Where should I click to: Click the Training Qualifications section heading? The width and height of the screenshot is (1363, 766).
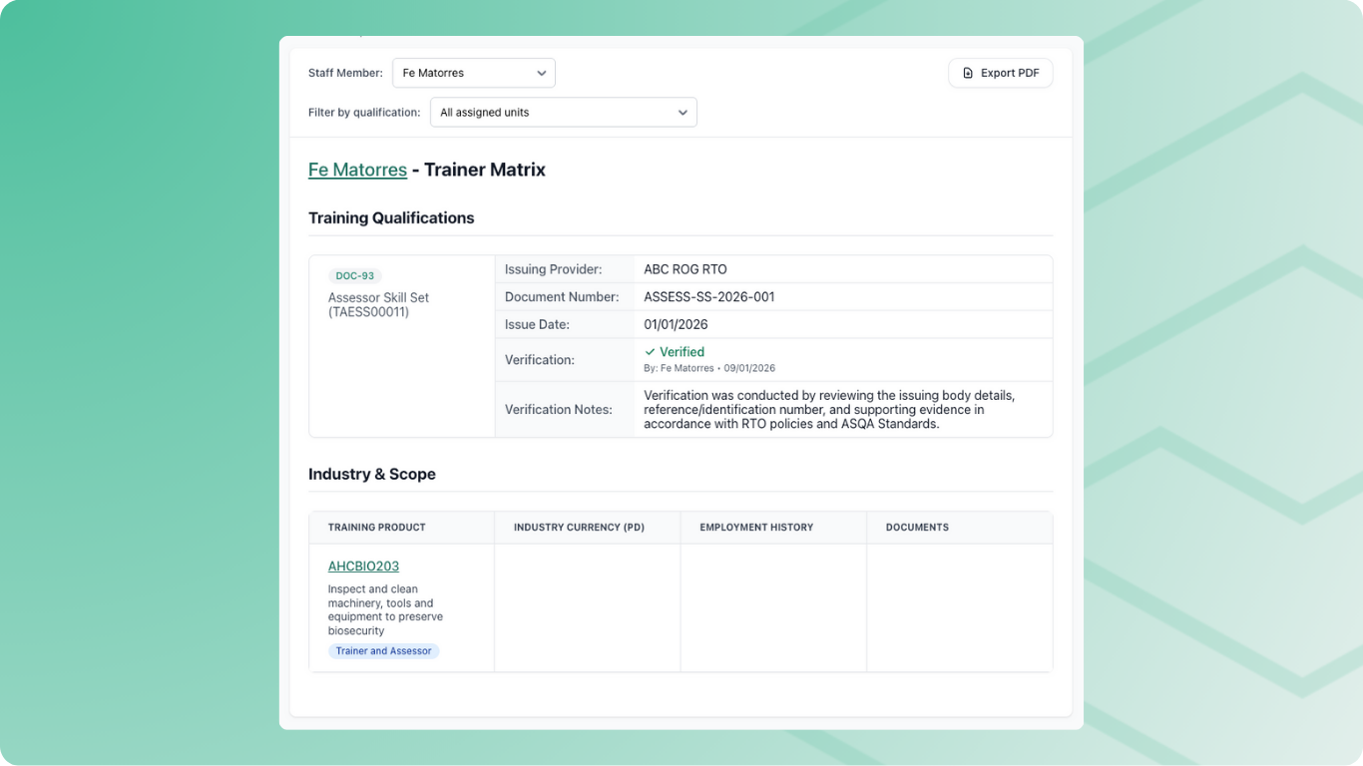[391, 217]
